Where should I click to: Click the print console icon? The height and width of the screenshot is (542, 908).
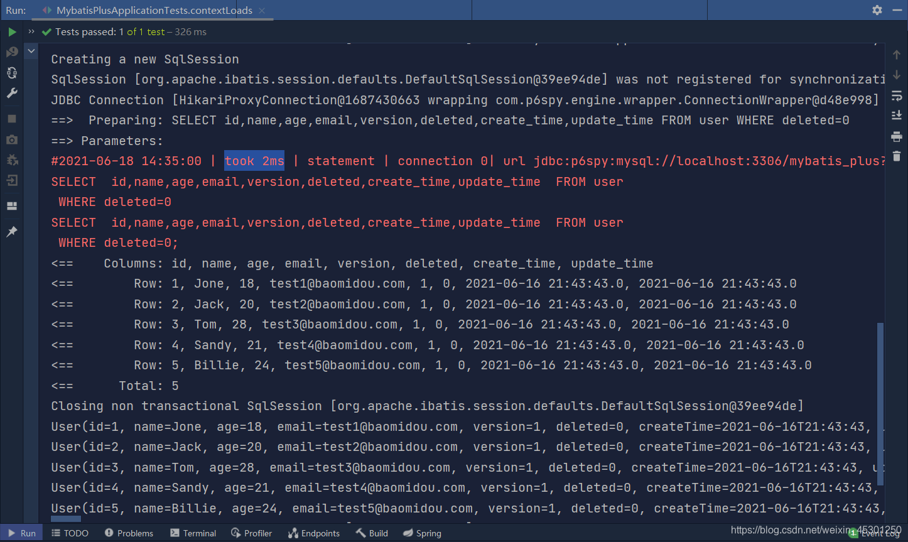[x=897, y=136]
